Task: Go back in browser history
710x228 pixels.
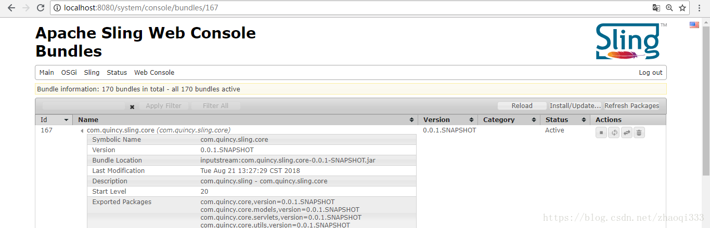Action: pos(11,8)
